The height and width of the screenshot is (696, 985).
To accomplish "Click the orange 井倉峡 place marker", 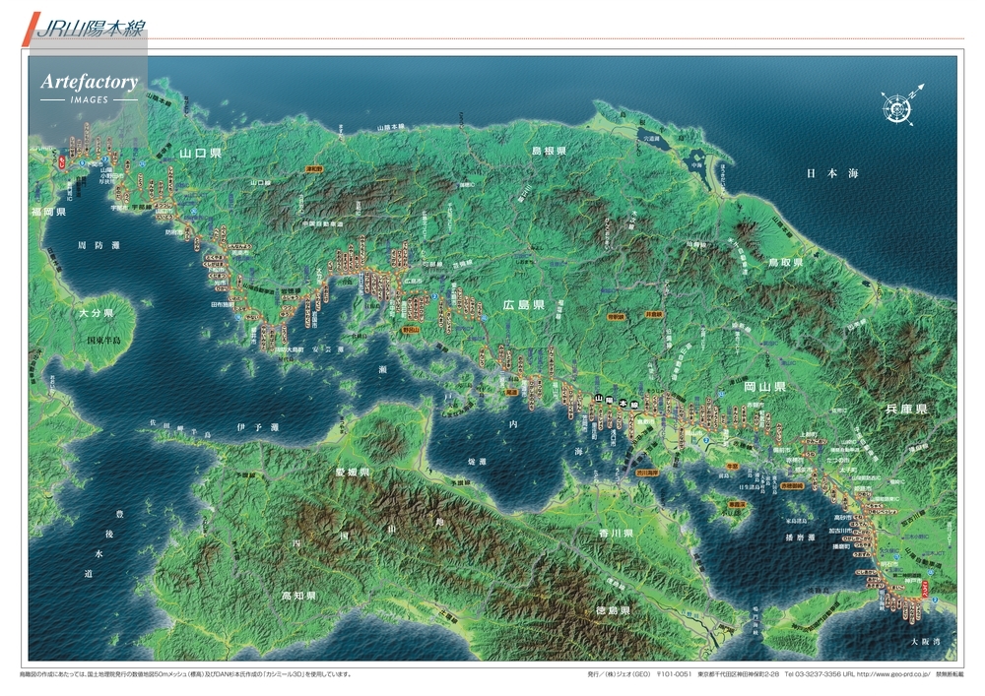I will click(x=654, y=314).
